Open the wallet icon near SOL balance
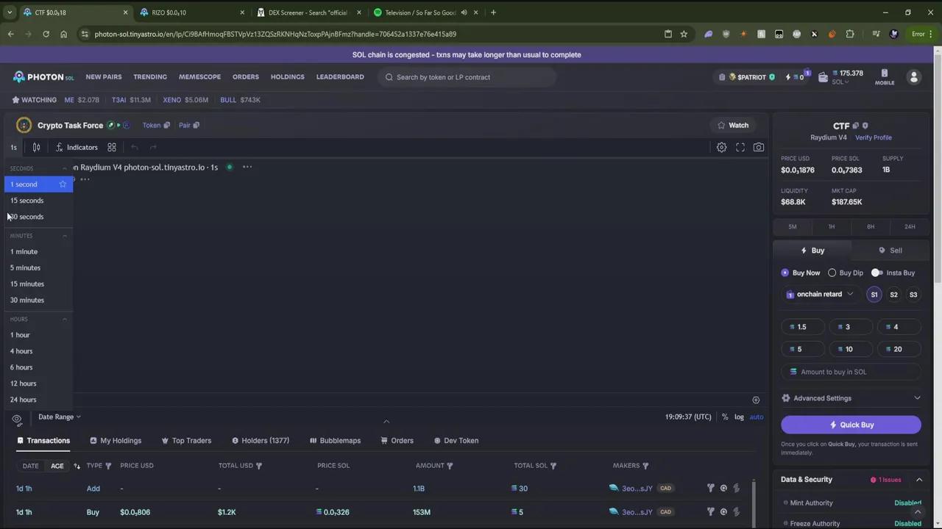 coord(823,77)
